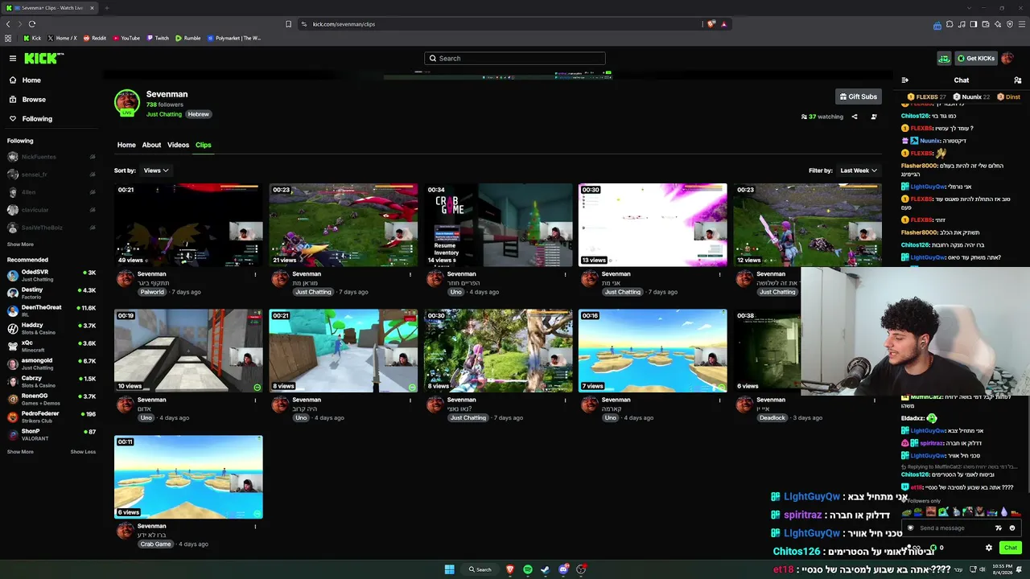1030x579 pixels.
Task: Send the message with green Chat button
Action: [x=1011, y=548]
